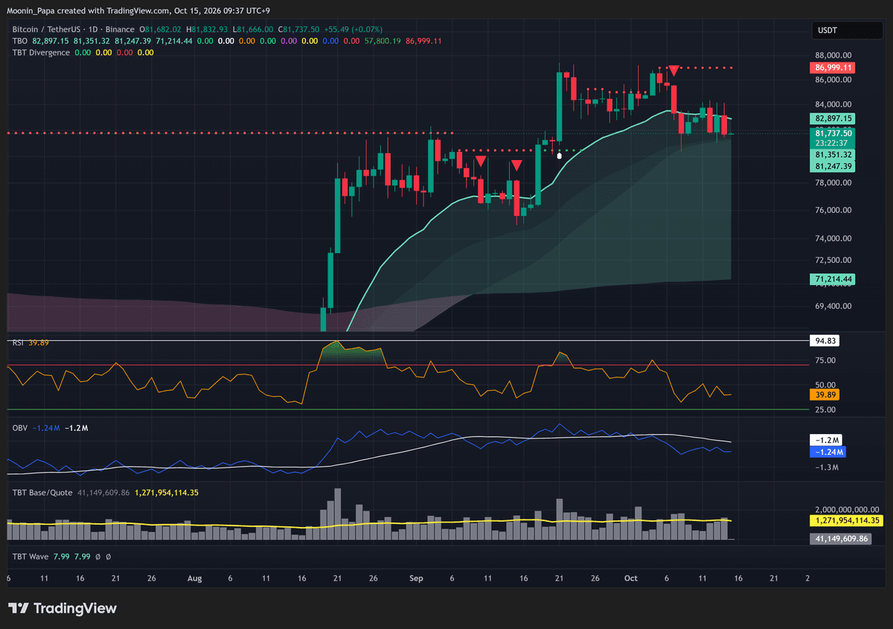The image size is (893, 629).
Task: Click the 76,000.00 price axis tick
Action: pyautogui.click(x=833, y=211)
